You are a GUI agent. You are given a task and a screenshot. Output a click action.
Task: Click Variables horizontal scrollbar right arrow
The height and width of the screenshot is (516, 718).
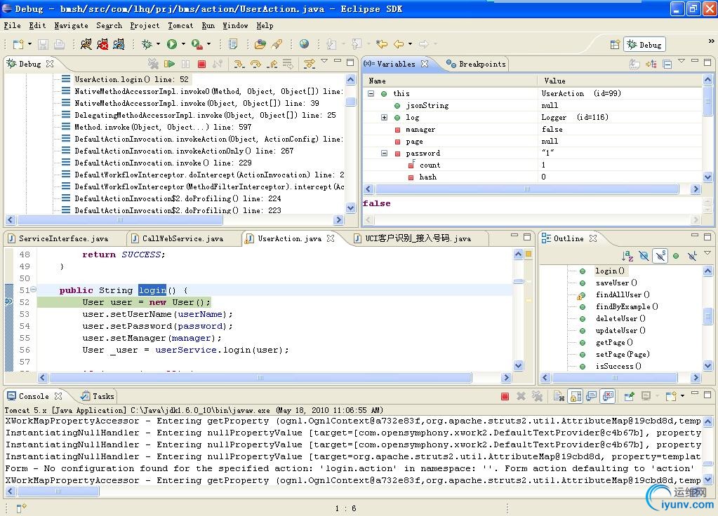click(x=696, y=189)
